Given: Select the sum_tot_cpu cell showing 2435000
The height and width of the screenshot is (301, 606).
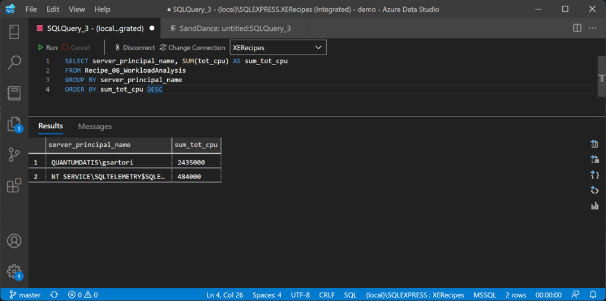Looking at the screenshot, I should coord(196,162).
